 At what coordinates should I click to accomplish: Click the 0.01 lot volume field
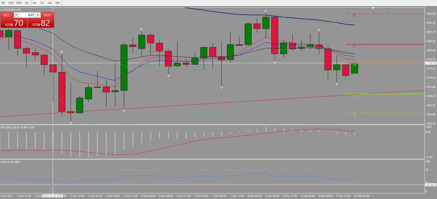(27, 15)
